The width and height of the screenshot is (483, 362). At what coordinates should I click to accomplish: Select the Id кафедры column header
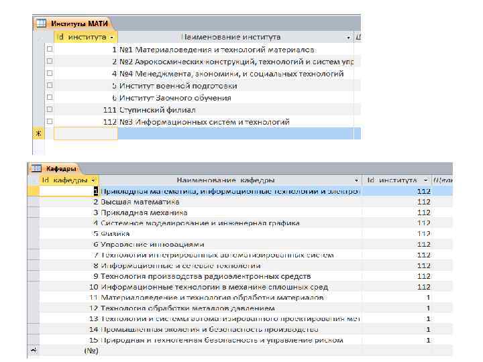tap(68, 180)
